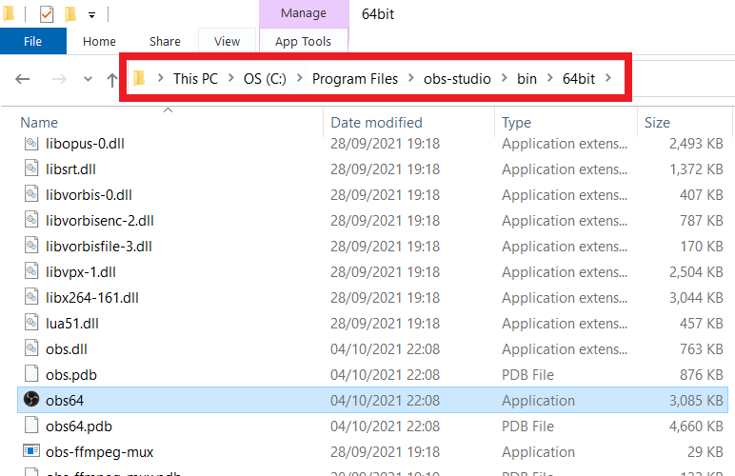
Task: Click the '29 KB' size of obs-ffmpeg-mux
Action: tap(705, 452)
